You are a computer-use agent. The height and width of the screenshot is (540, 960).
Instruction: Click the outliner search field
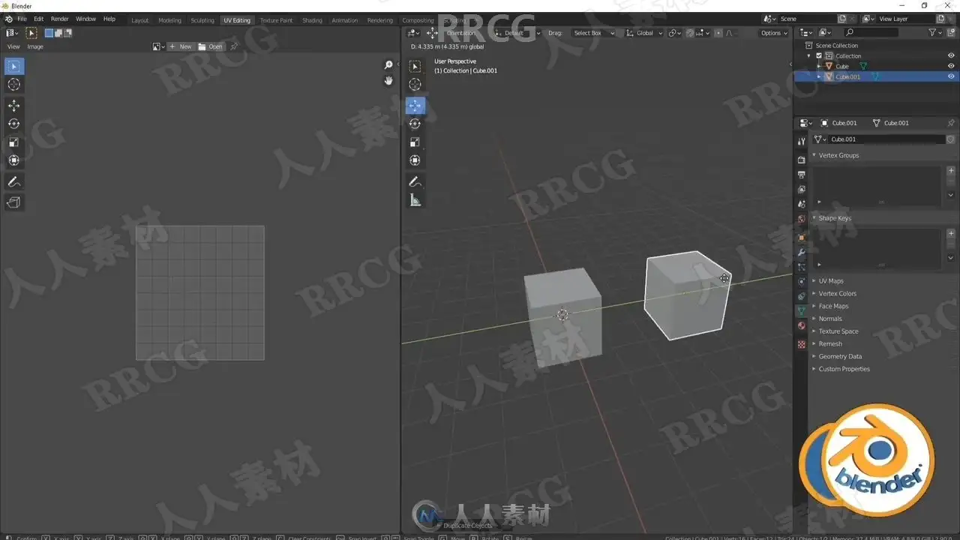pos(870,33)
